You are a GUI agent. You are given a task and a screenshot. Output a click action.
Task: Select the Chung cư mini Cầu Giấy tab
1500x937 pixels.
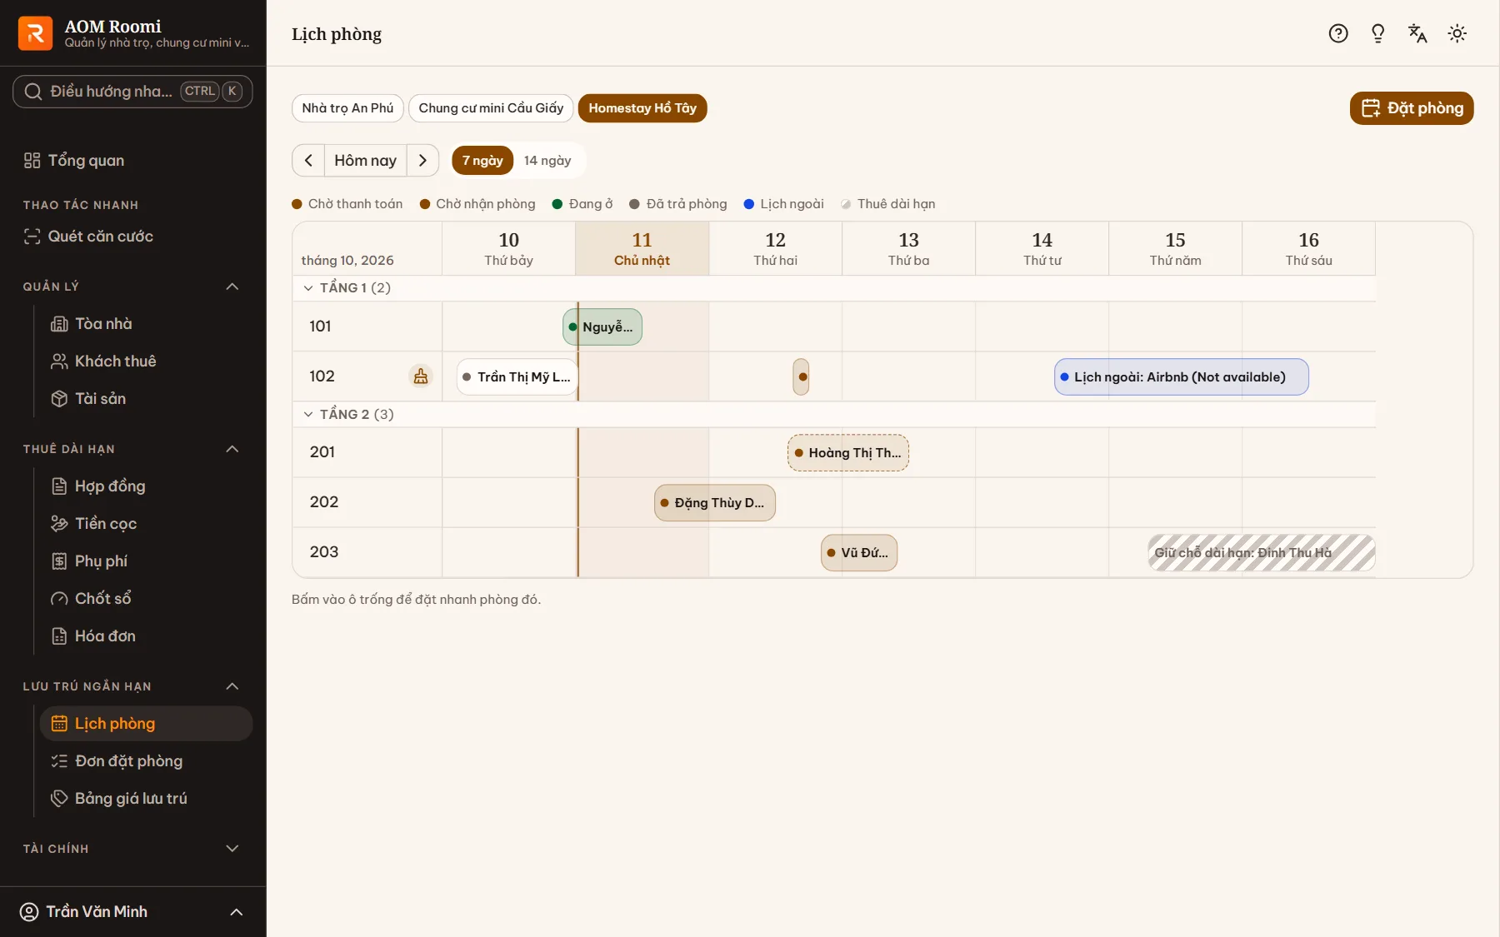(491, 108)
